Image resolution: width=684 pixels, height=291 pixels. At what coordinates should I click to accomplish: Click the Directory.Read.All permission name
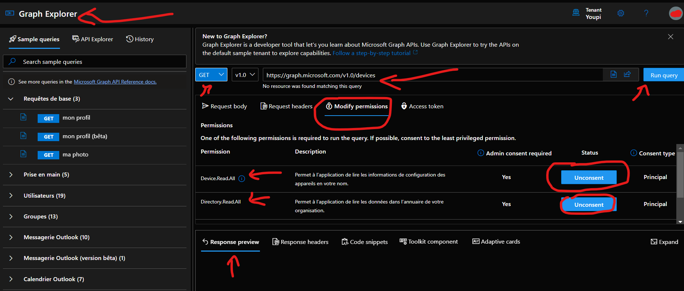point(221,202)
